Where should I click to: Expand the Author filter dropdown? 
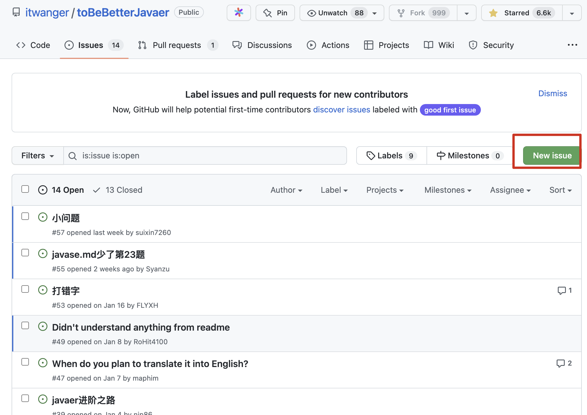[x=286, y=190]
